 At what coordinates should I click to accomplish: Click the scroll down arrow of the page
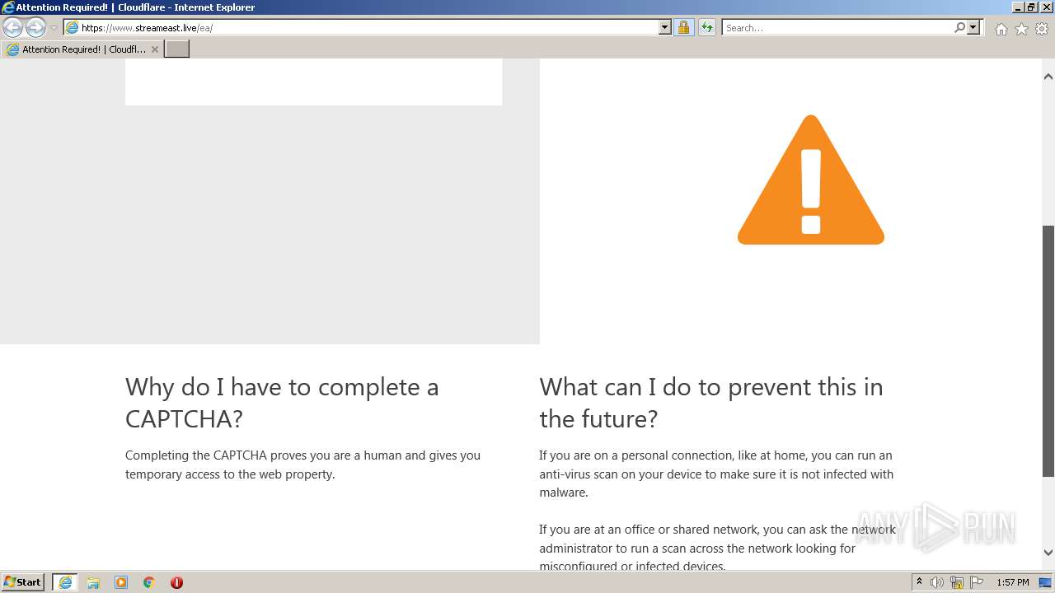(x=1048, y=553)
